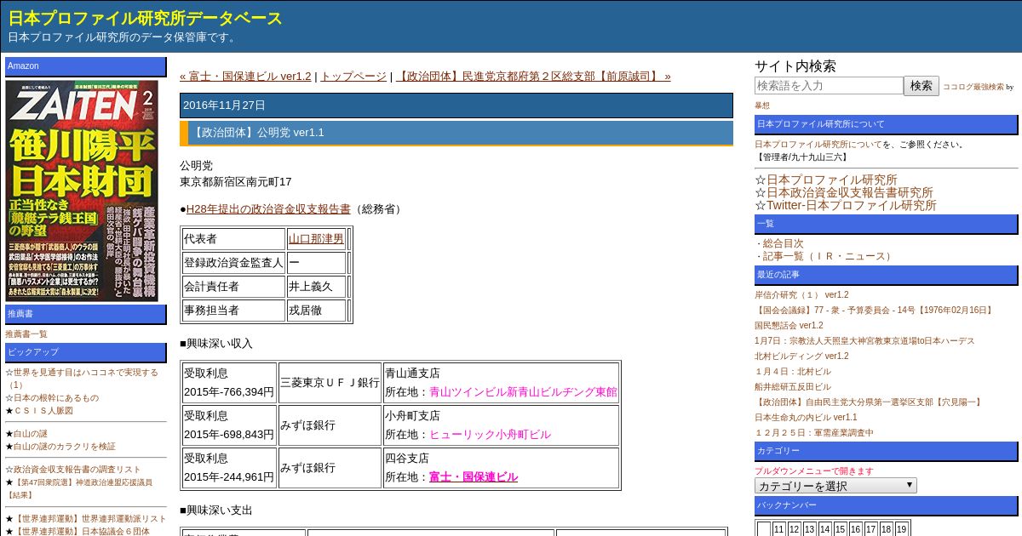Open recent post １月４日：北村ビル
This screenshot has width=1022, height=536.
tap(793, 372)
